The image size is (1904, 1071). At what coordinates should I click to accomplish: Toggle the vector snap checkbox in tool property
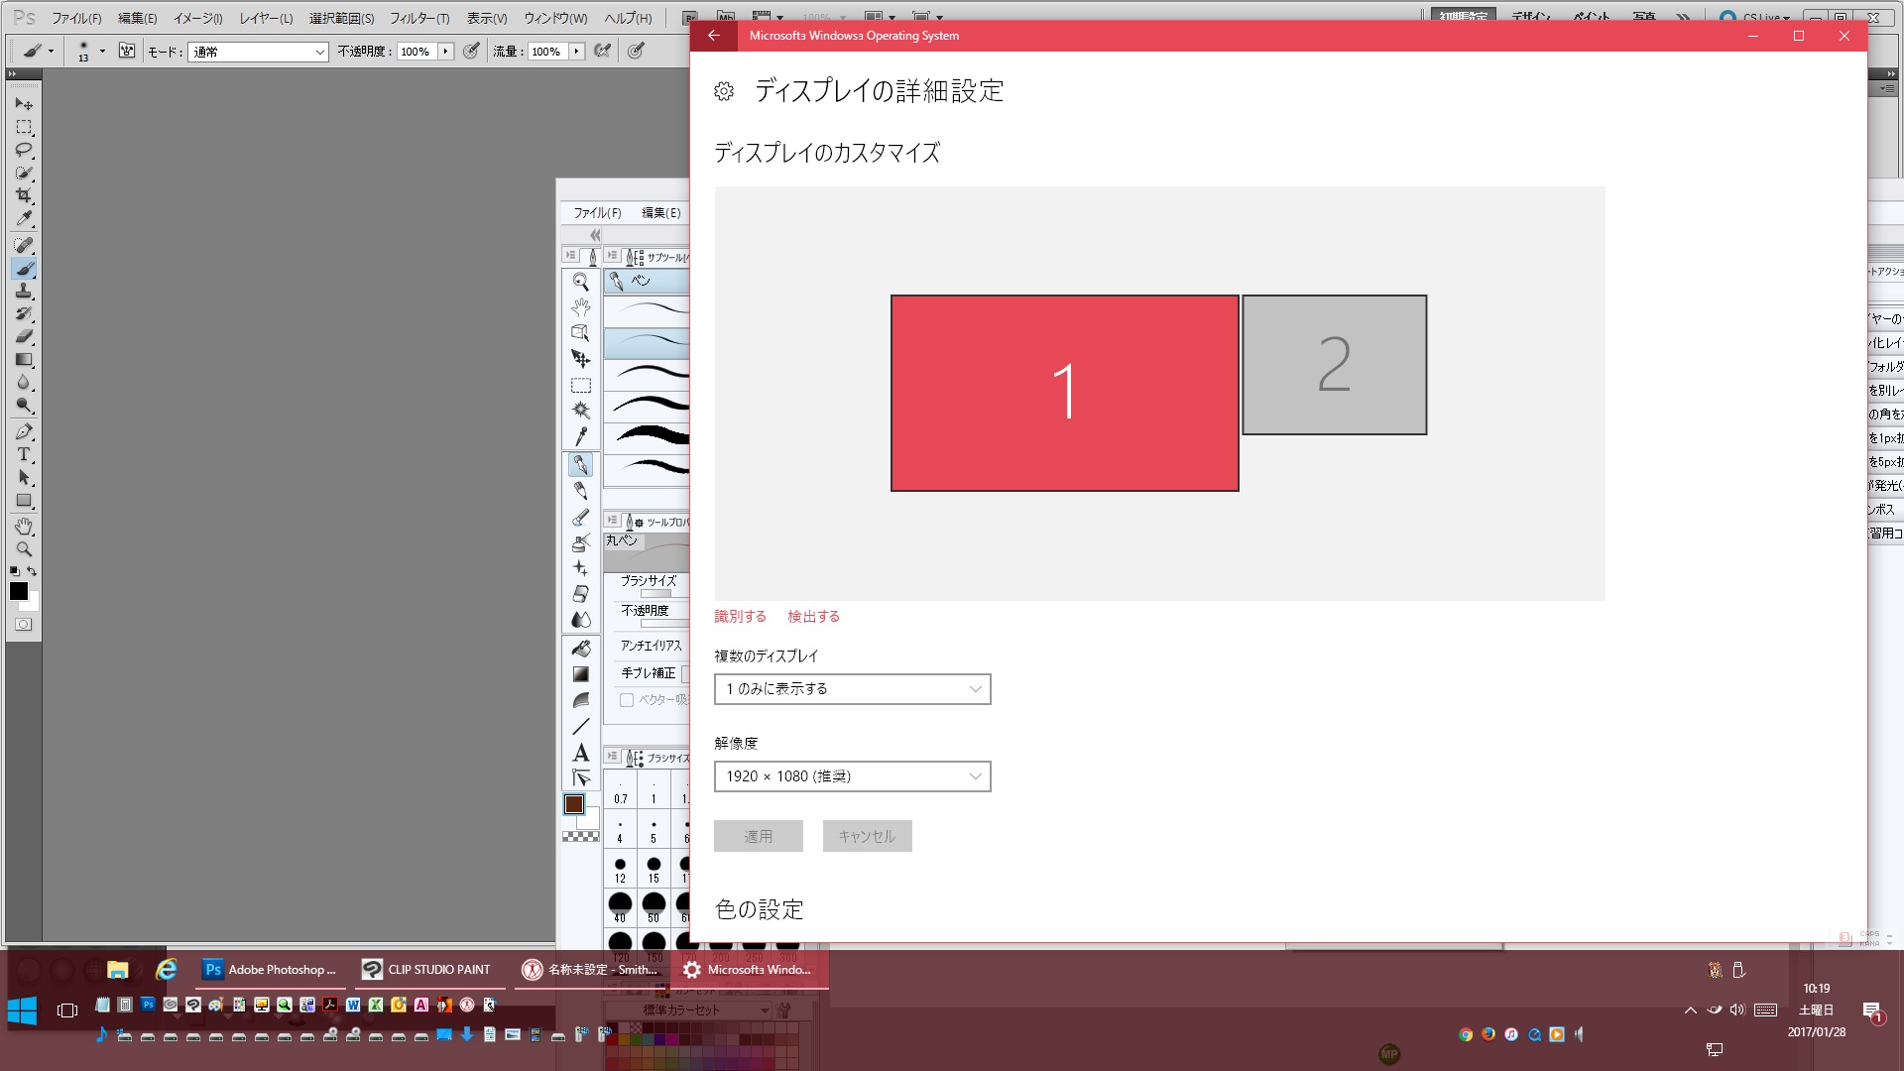click(x=627, y=700)
